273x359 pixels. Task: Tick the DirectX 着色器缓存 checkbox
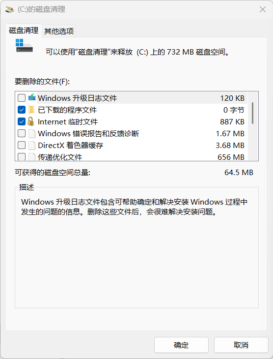click(22, 146)
